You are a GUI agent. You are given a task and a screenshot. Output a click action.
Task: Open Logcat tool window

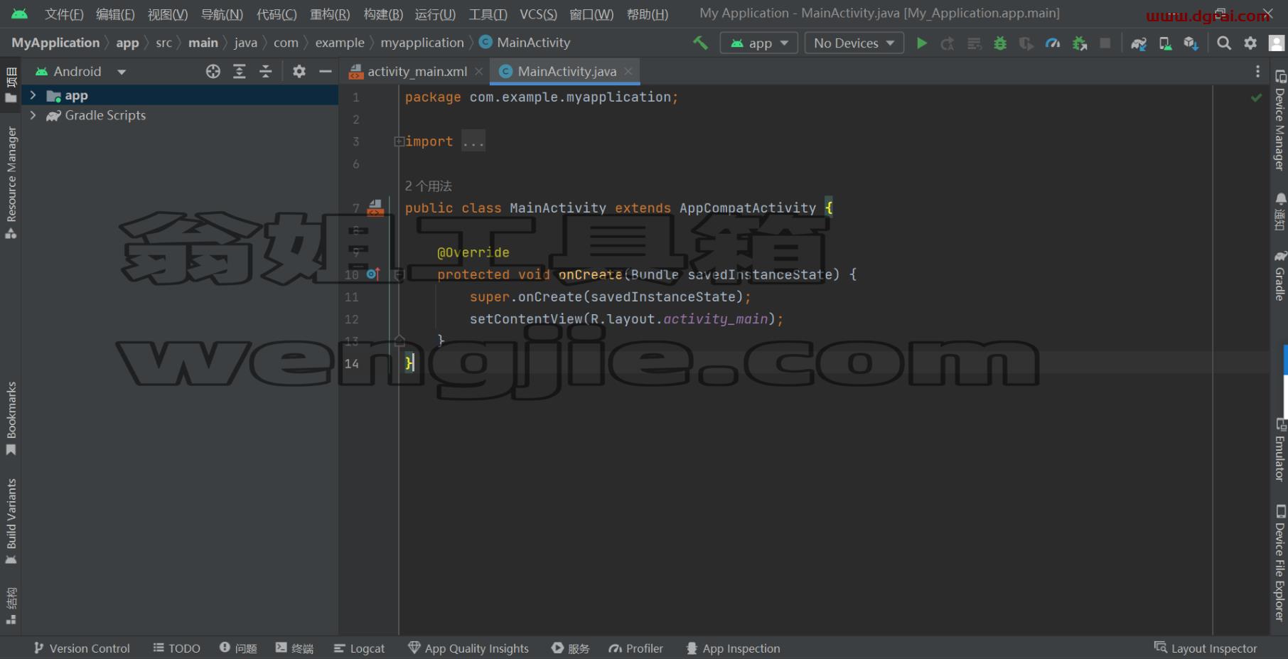359,648
